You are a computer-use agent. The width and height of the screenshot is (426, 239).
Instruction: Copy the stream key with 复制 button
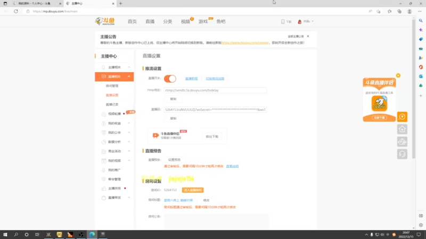pos(173,118)
